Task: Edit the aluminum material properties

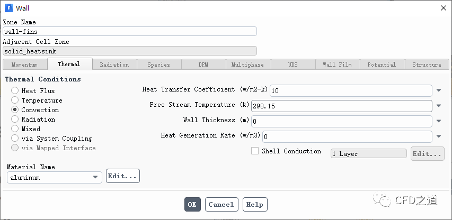Action: (122, 176)
